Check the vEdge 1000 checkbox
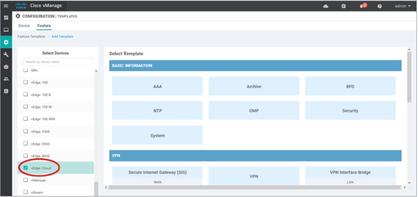418x197 pixels. [x=26, y=131]
